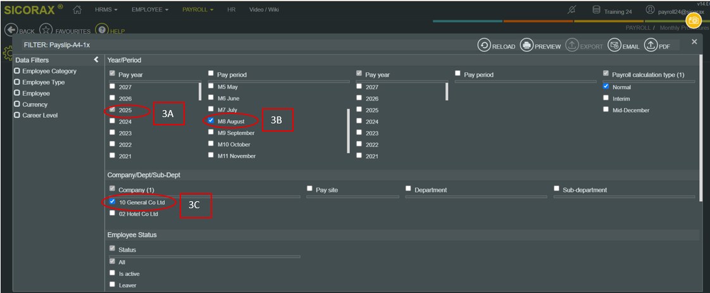
Task: Uncheck the M8 August pay period
Action: (211, 121)
